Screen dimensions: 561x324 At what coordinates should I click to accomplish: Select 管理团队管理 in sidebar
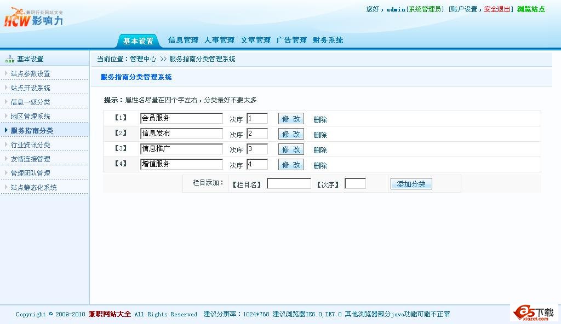tap(31, 173)
